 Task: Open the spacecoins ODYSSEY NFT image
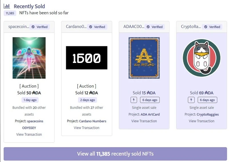tap(29, 58)
